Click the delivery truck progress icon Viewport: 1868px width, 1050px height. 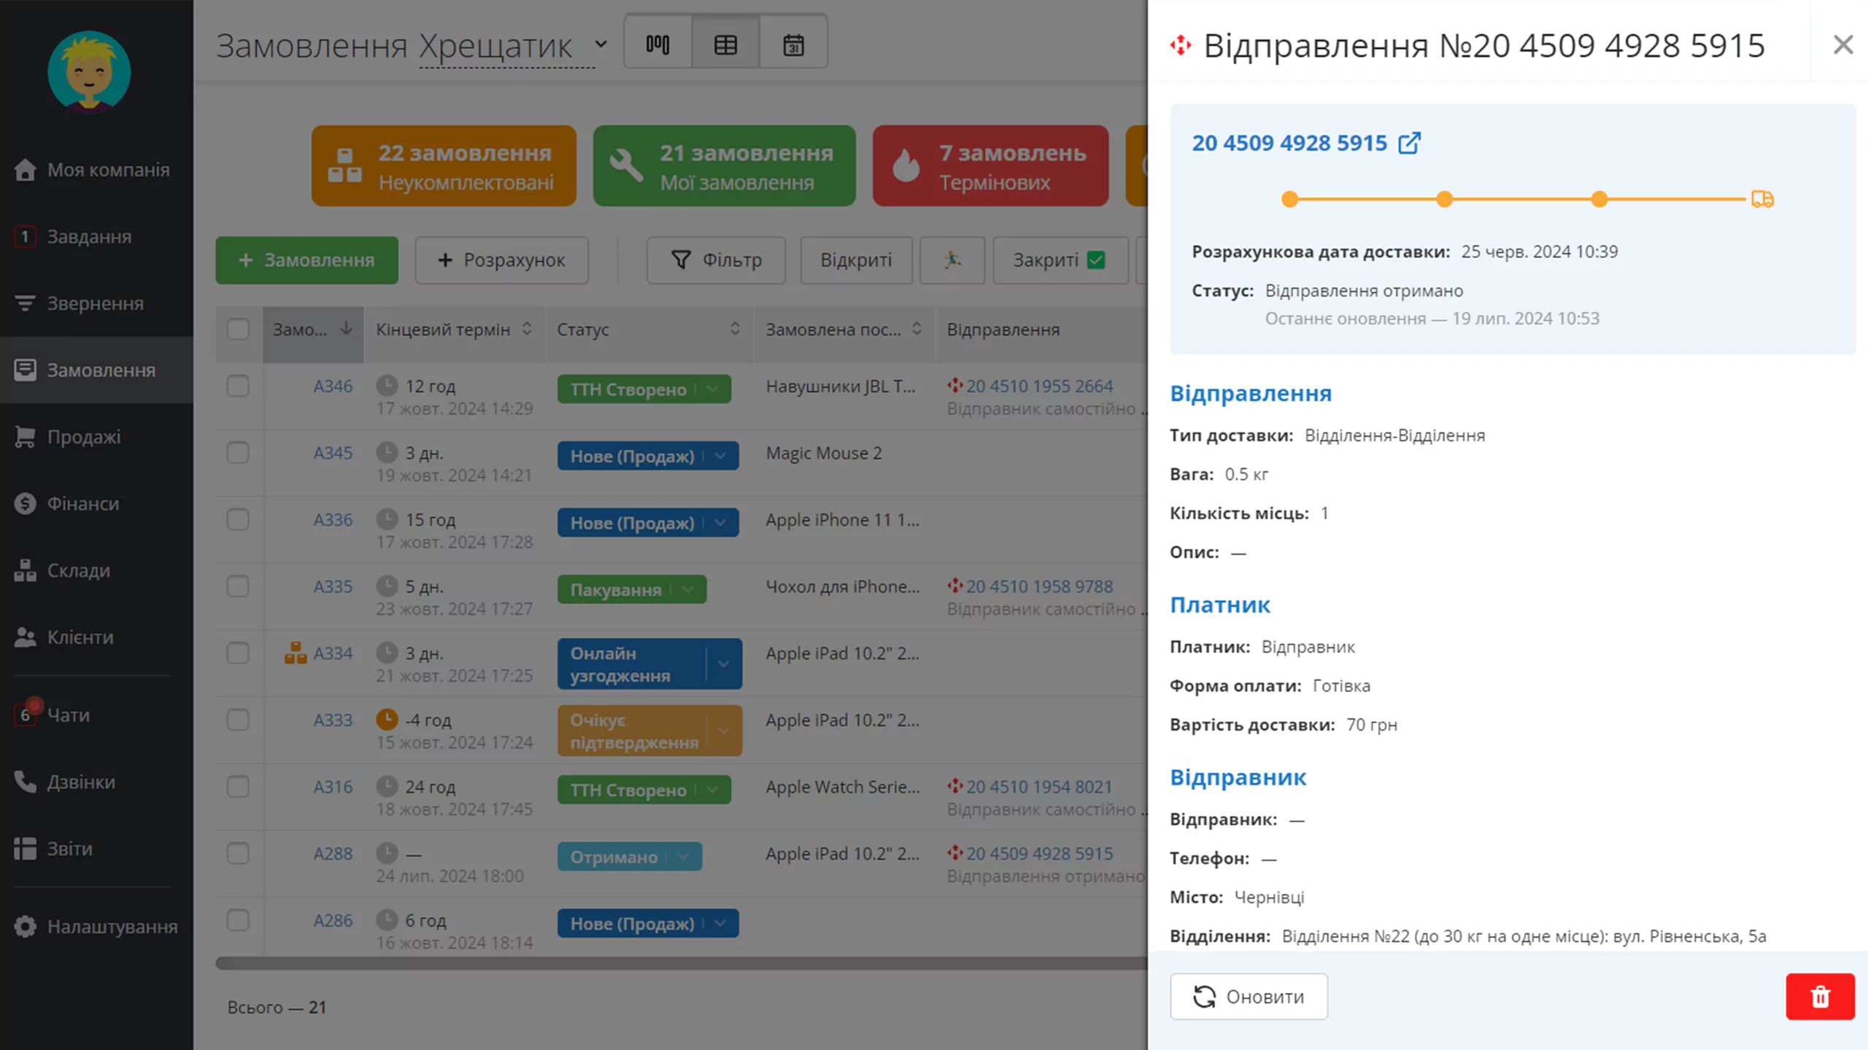pyautogui.click(x=1762, y=199)
